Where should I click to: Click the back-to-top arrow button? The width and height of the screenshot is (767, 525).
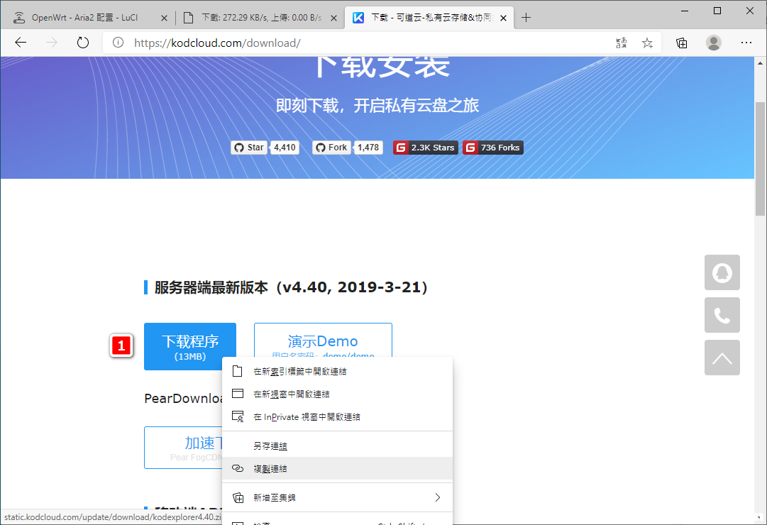point(722,358)
